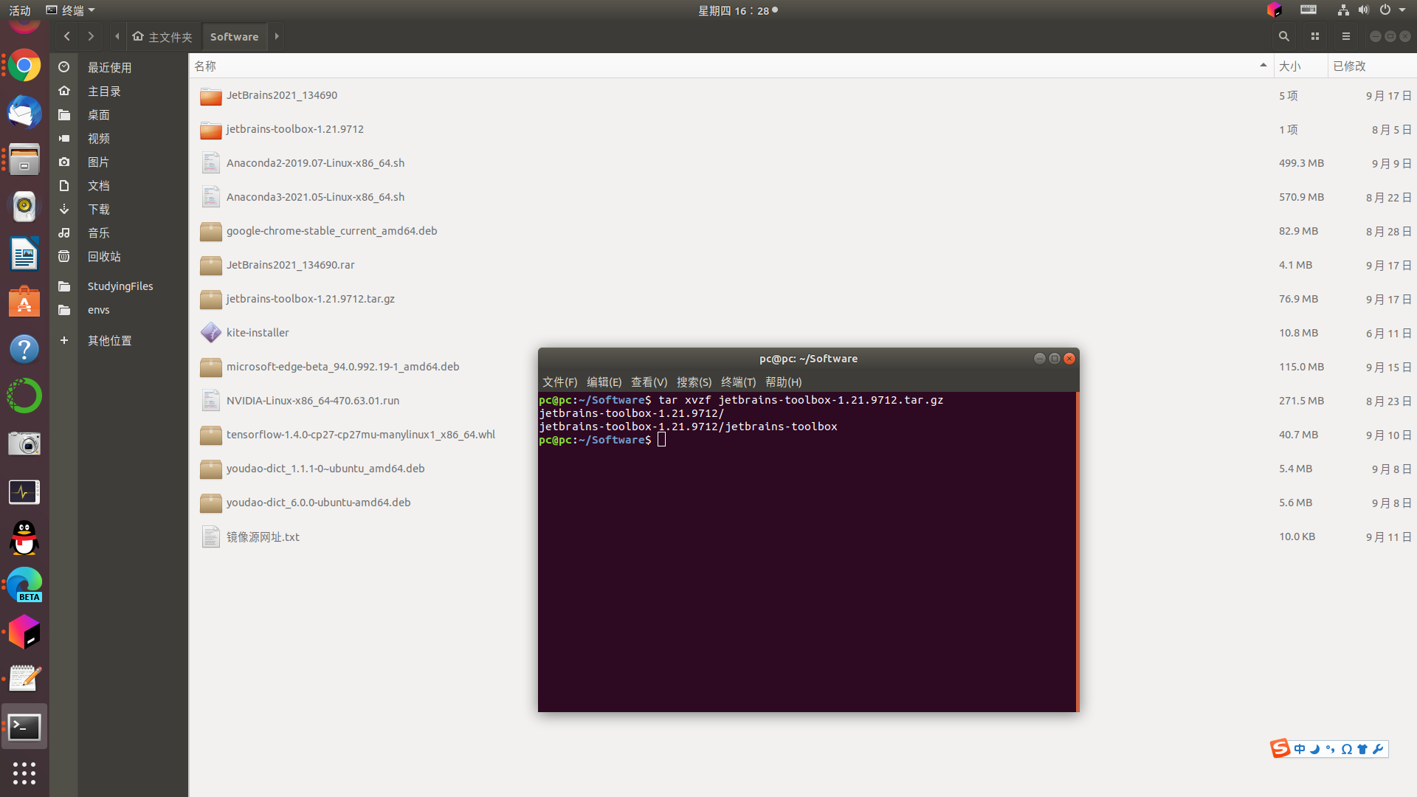
Task: Click JetBrains Toolbox tray icon in top bar
Action: [x=1275, y=10]
